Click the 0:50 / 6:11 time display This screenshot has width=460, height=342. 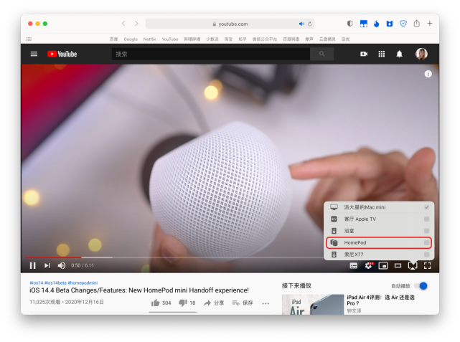point(83,265)
